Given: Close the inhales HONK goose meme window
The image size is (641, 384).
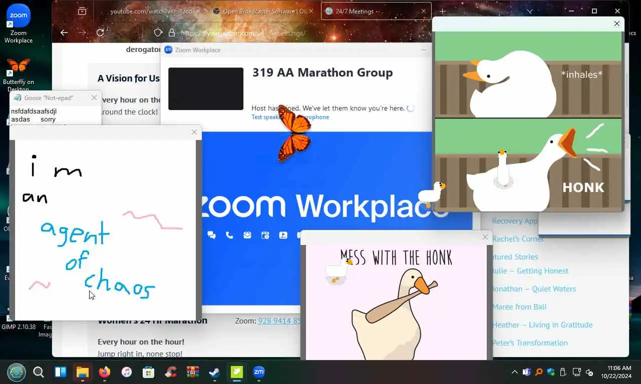Looking at the screenshot, I should coord(617,23).
